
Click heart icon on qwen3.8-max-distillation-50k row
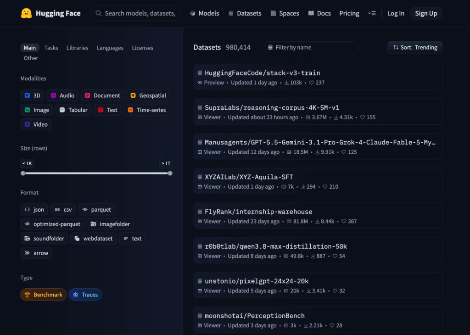pyautogui.click(x=335, y=256)
